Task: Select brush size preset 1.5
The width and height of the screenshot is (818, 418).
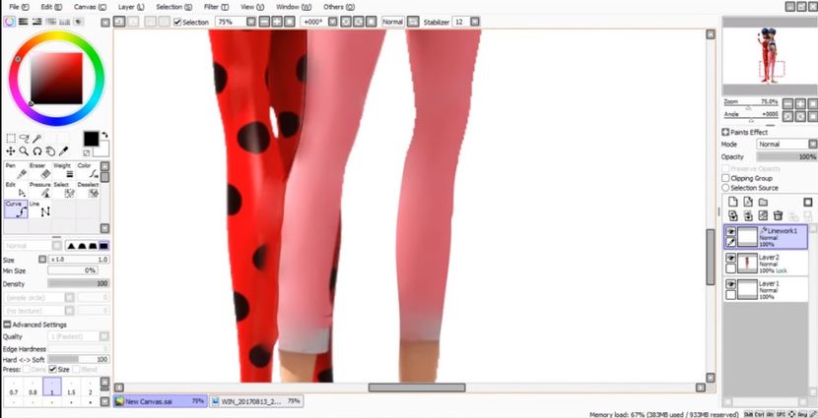Action: pos(72,387)
